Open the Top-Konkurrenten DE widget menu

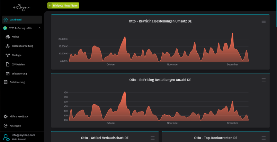(x=263, y=138)
